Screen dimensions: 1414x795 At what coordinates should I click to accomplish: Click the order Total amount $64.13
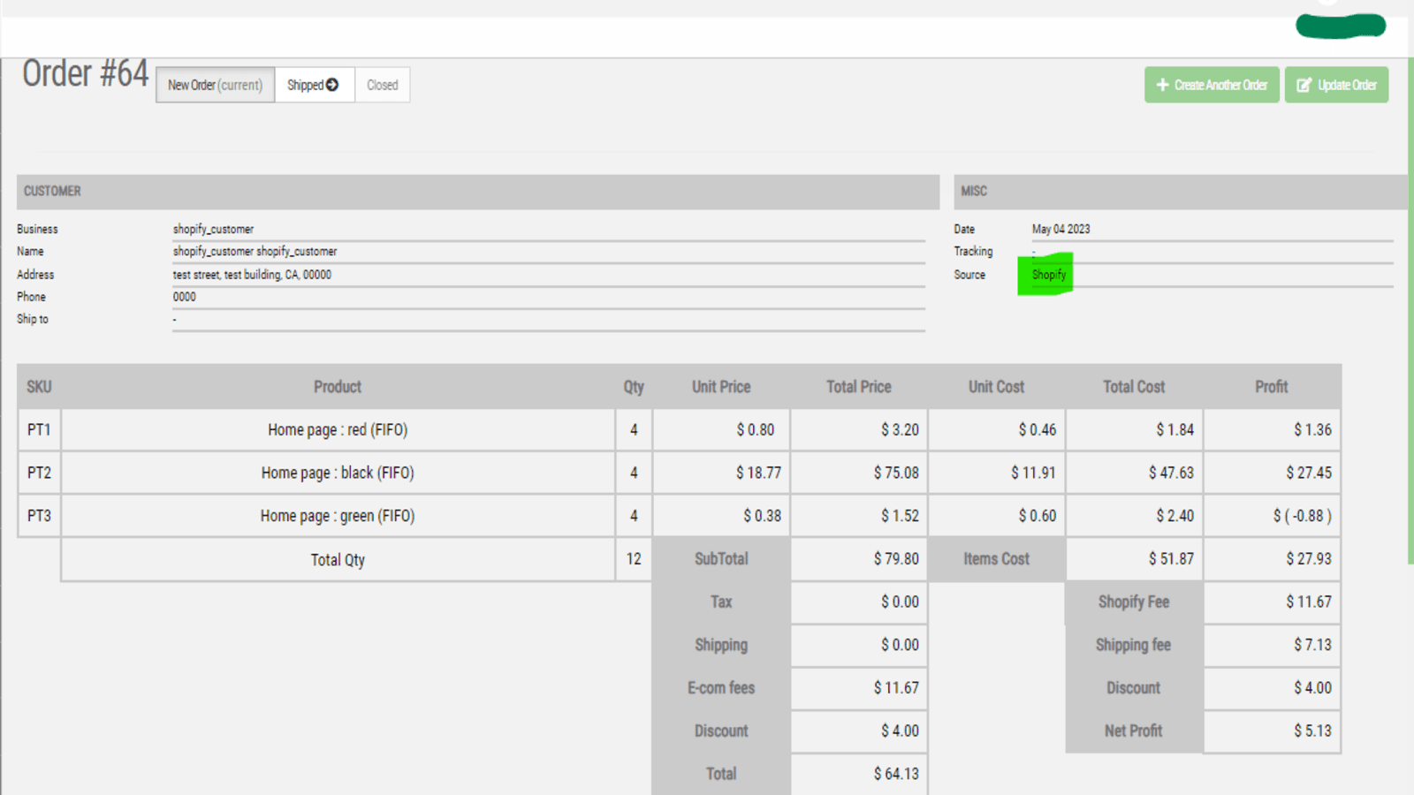pos(895,774)
